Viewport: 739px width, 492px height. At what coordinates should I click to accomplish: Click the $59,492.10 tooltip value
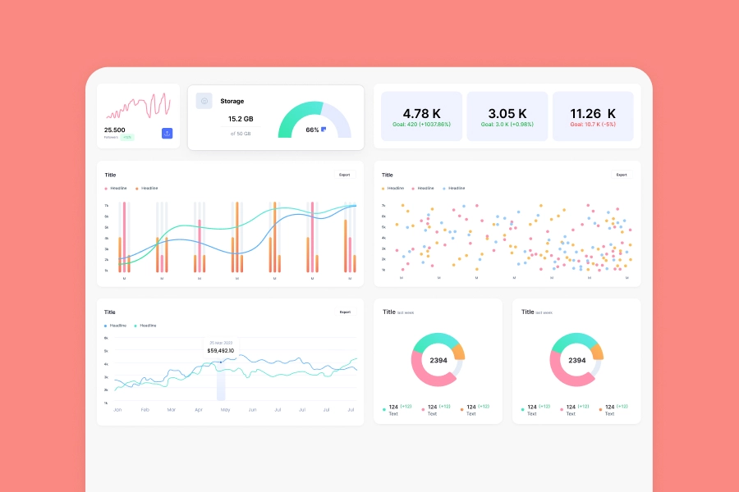tap(221, 351)
